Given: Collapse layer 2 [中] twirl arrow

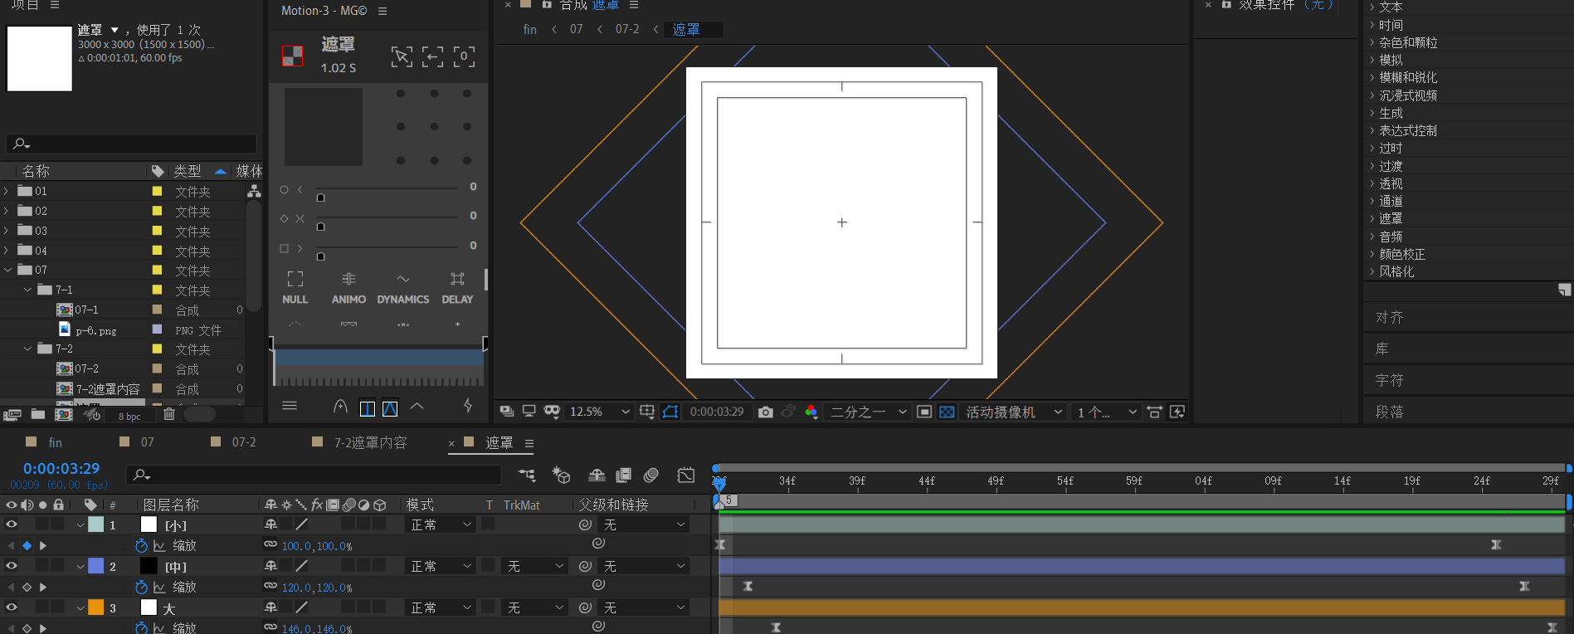Looking at the screenshot, I should click(80, 566).
